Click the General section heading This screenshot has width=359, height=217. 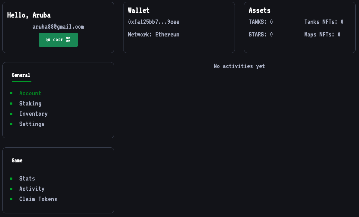pyautogui.click(x=21, y=75)
